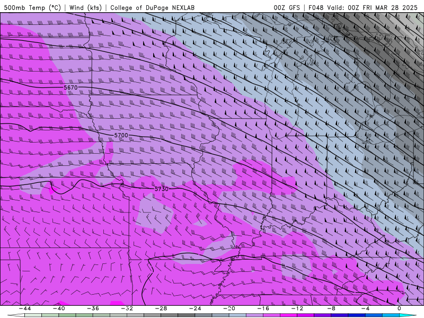The height and width of the screenshot is (318, 424).
Task: Click the 0 colorbar tick label
Action: click(x=400, y=308)
